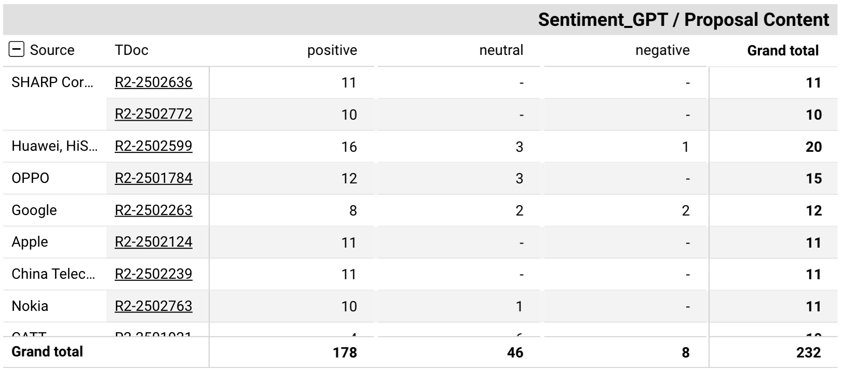Open TDoc link R2-2501784
The image size is (842, 372).
click(x=153, y=178)
